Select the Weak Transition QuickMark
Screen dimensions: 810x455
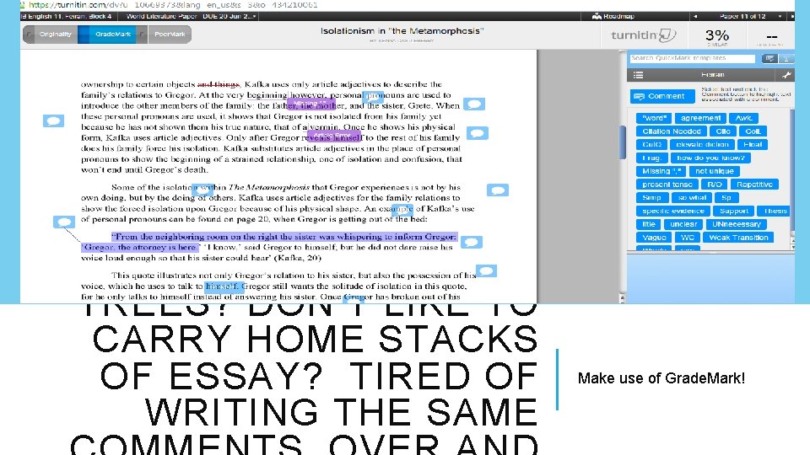[x=738, y=238]
